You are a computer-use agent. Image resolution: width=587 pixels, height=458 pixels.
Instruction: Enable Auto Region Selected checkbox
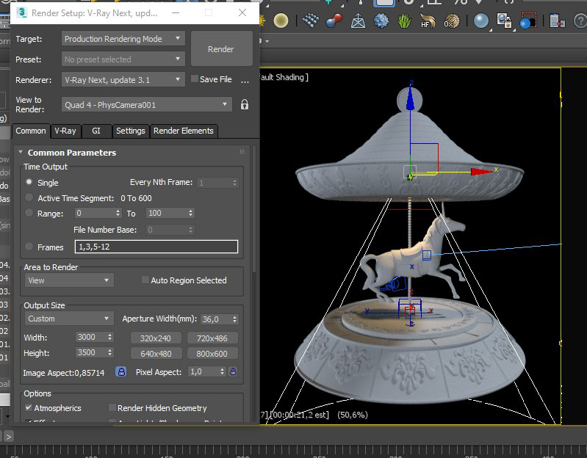point(145,280)
